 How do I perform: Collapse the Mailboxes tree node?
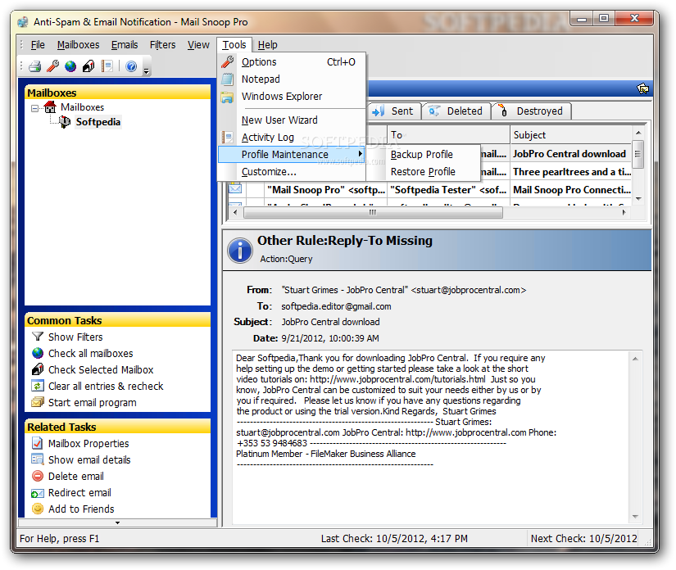(x=35, y=109)
